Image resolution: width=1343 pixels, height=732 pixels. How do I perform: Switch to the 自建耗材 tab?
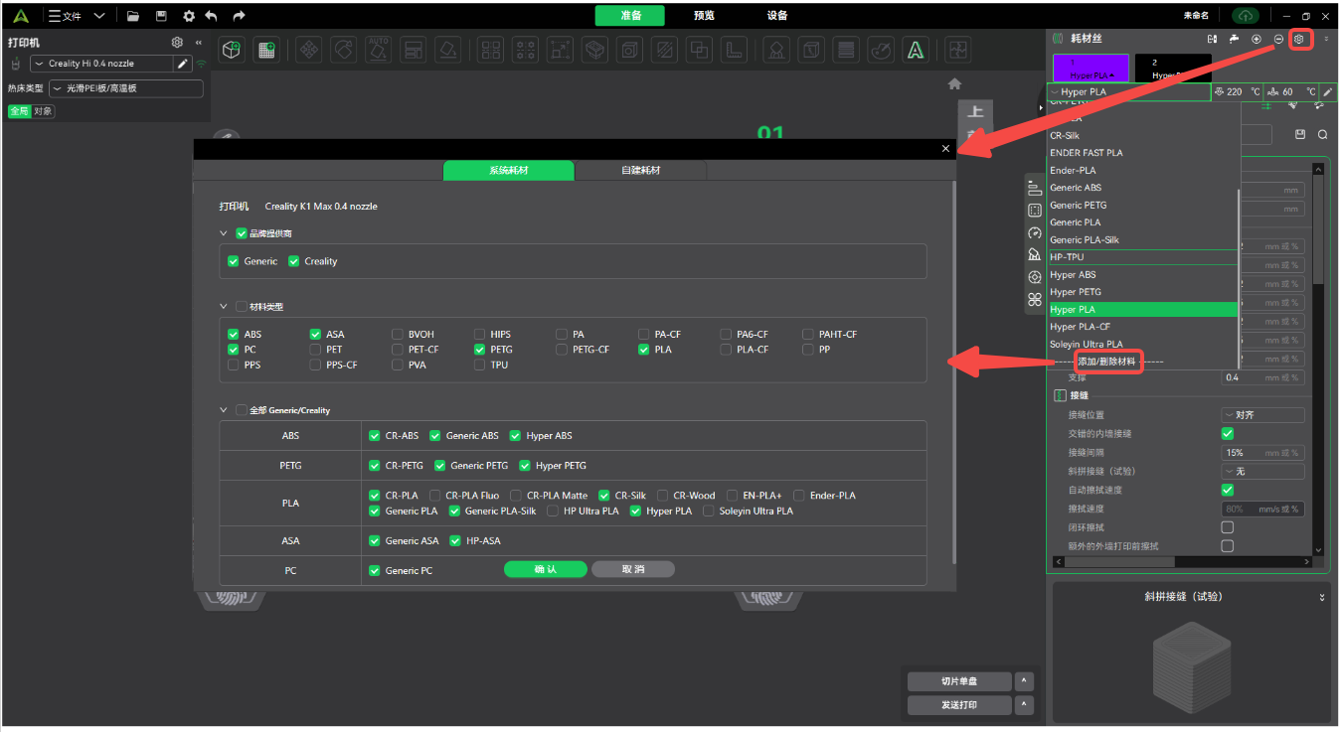(640, 170)
